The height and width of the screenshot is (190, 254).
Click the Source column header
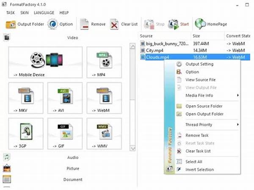165,36
